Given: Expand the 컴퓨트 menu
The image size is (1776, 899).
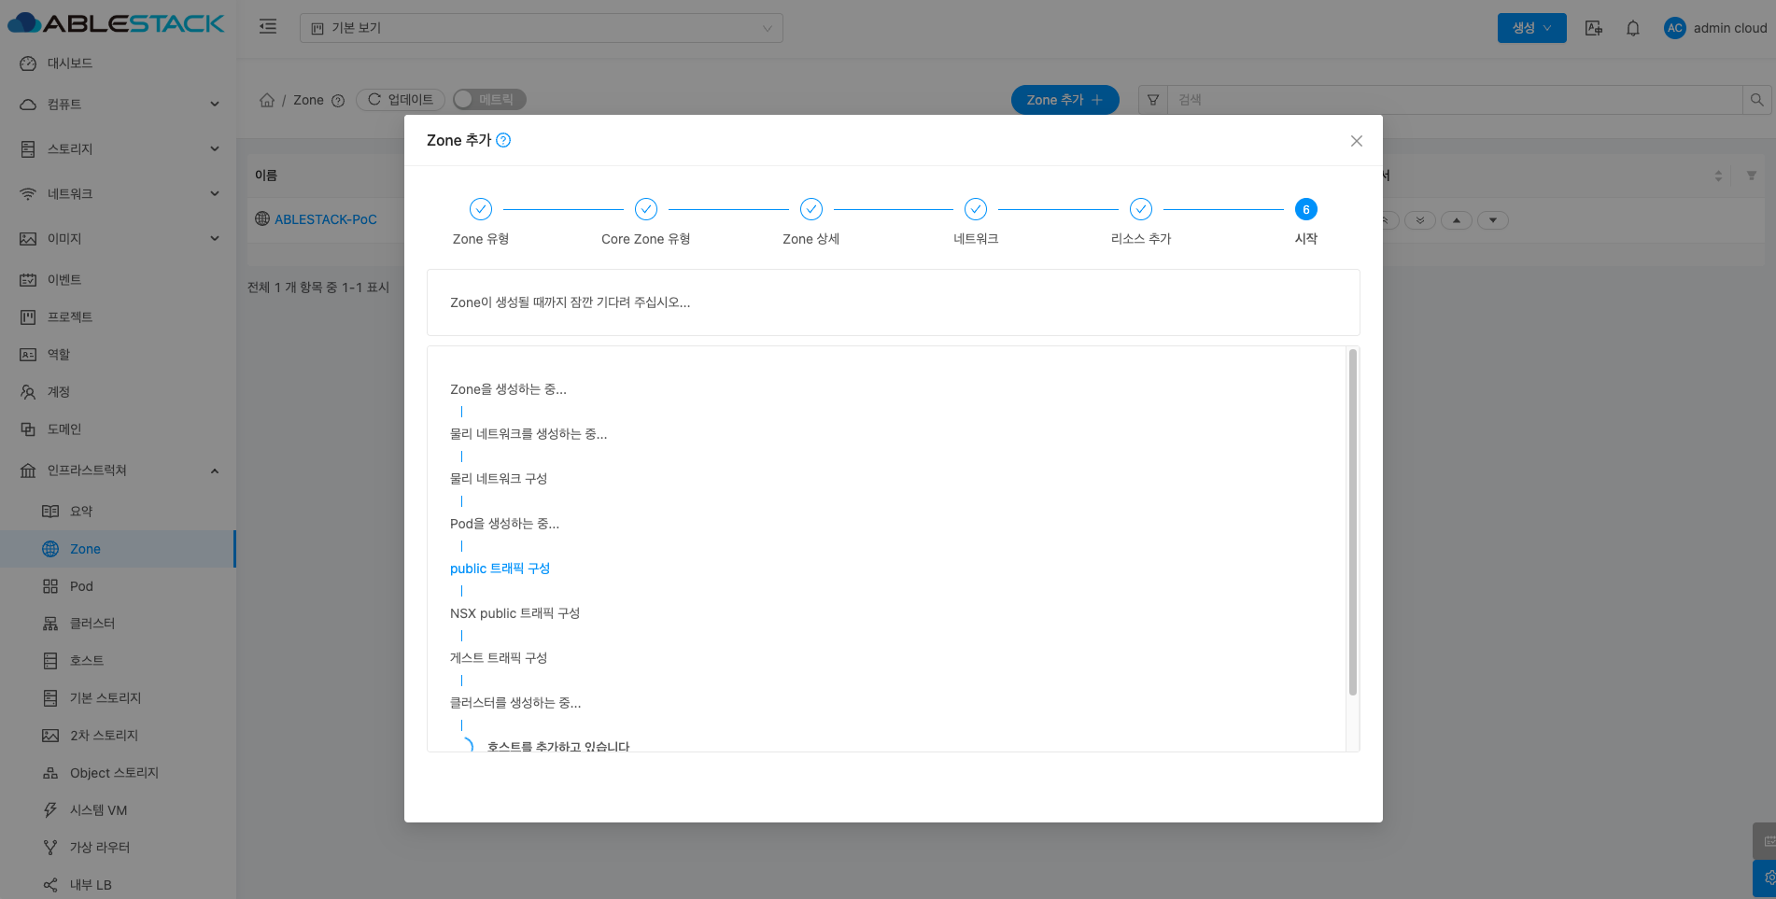Looking at the screenshot, I should click(x=118, y=105).
